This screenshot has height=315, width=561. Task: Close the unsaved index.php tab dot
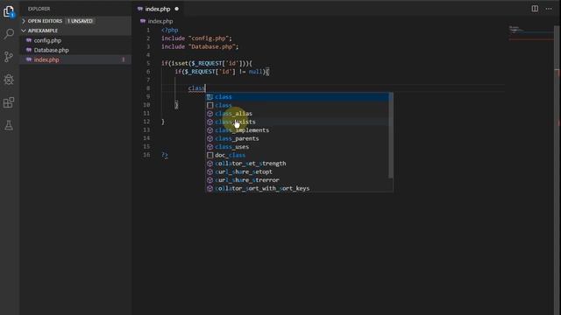[x=177, y=9]
